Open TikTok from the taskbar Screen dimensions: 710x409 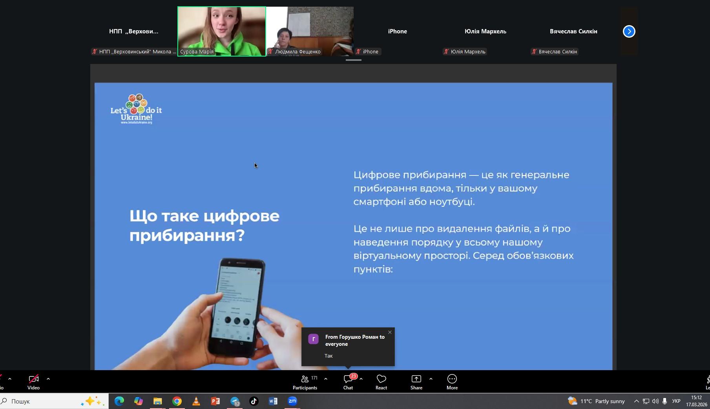tap(254, 401)
